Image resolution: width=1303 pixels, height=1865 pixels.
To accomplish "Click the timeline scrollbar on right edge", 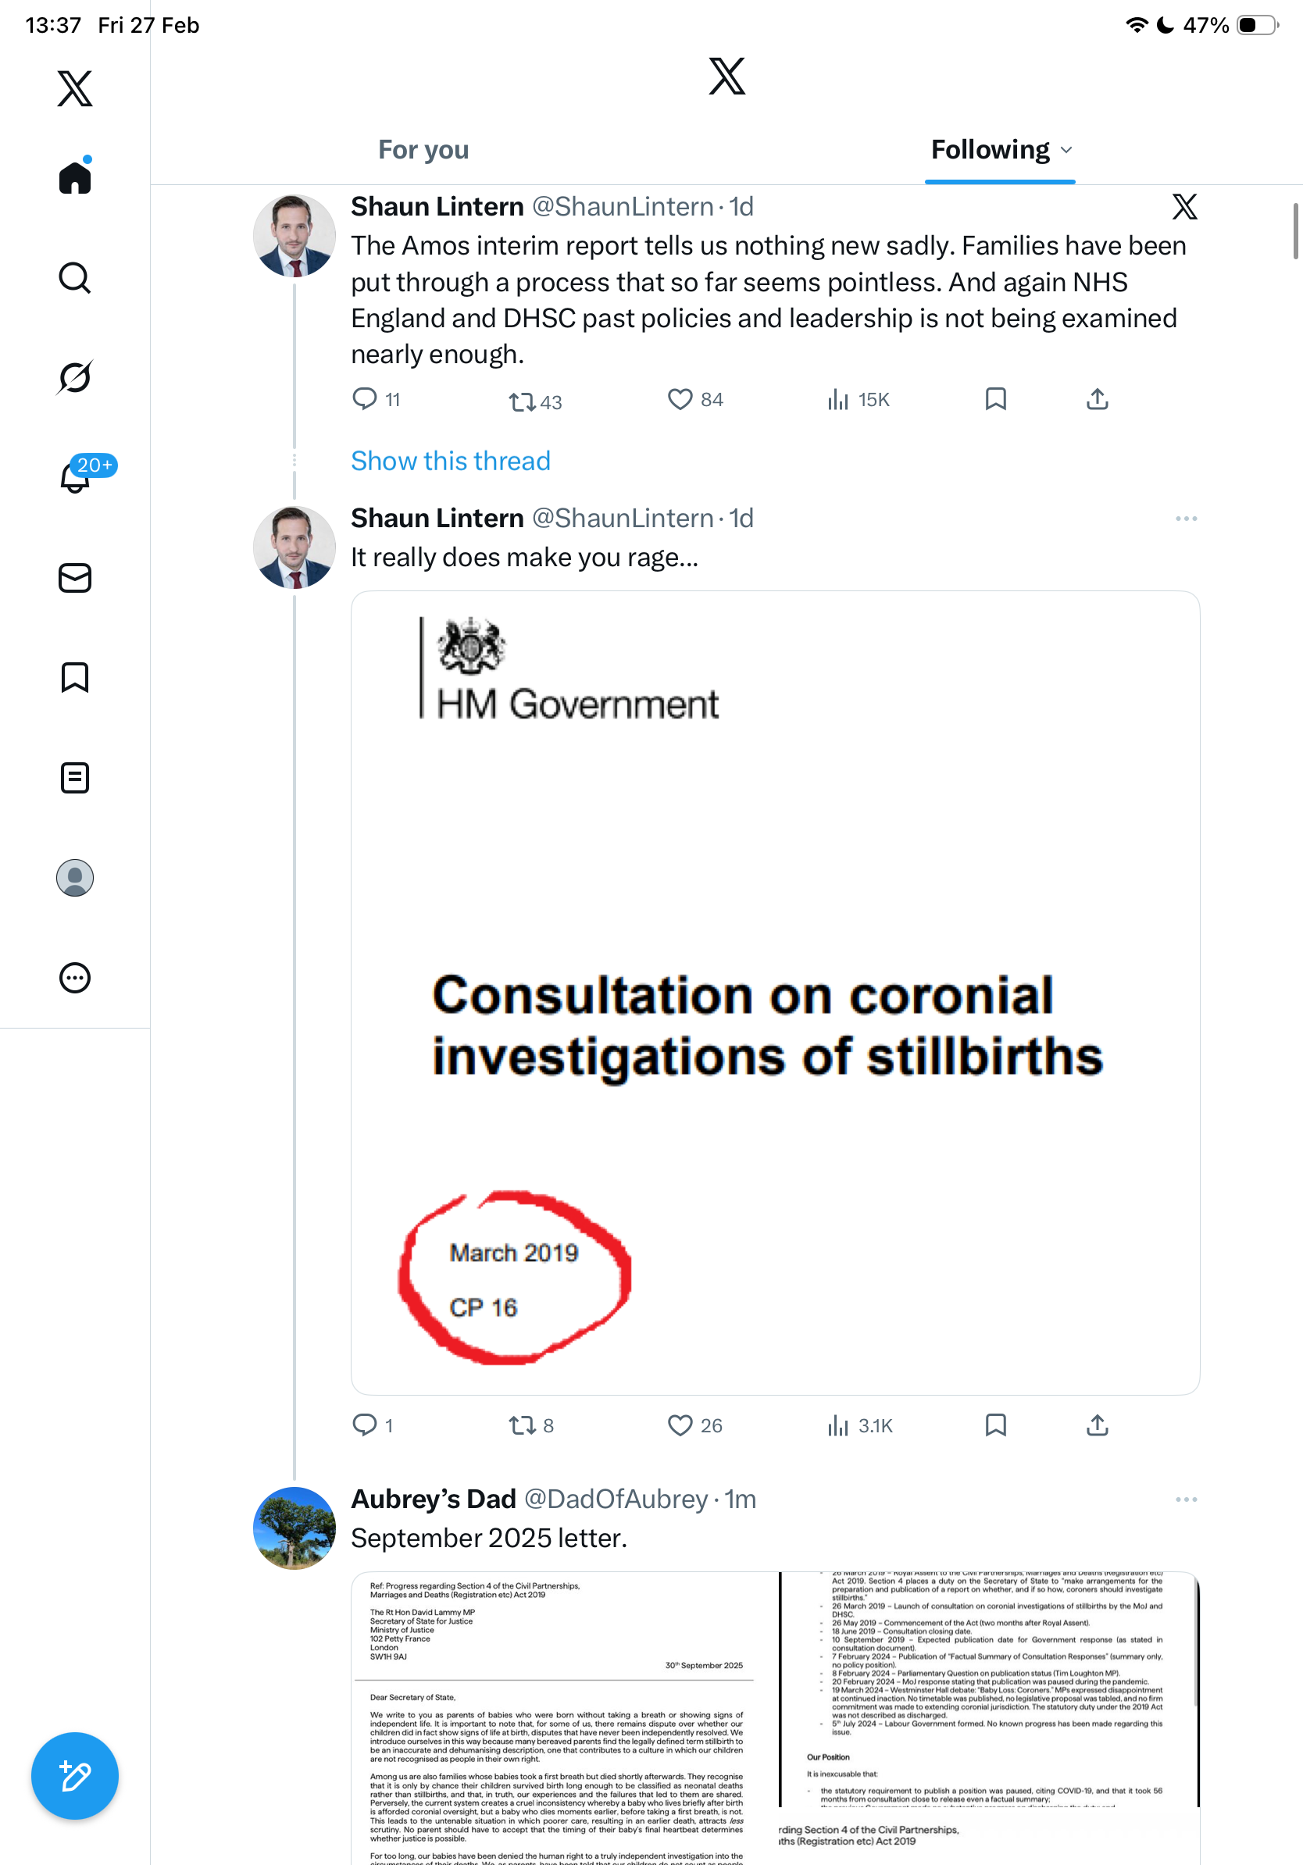I will pos(1296,231).
